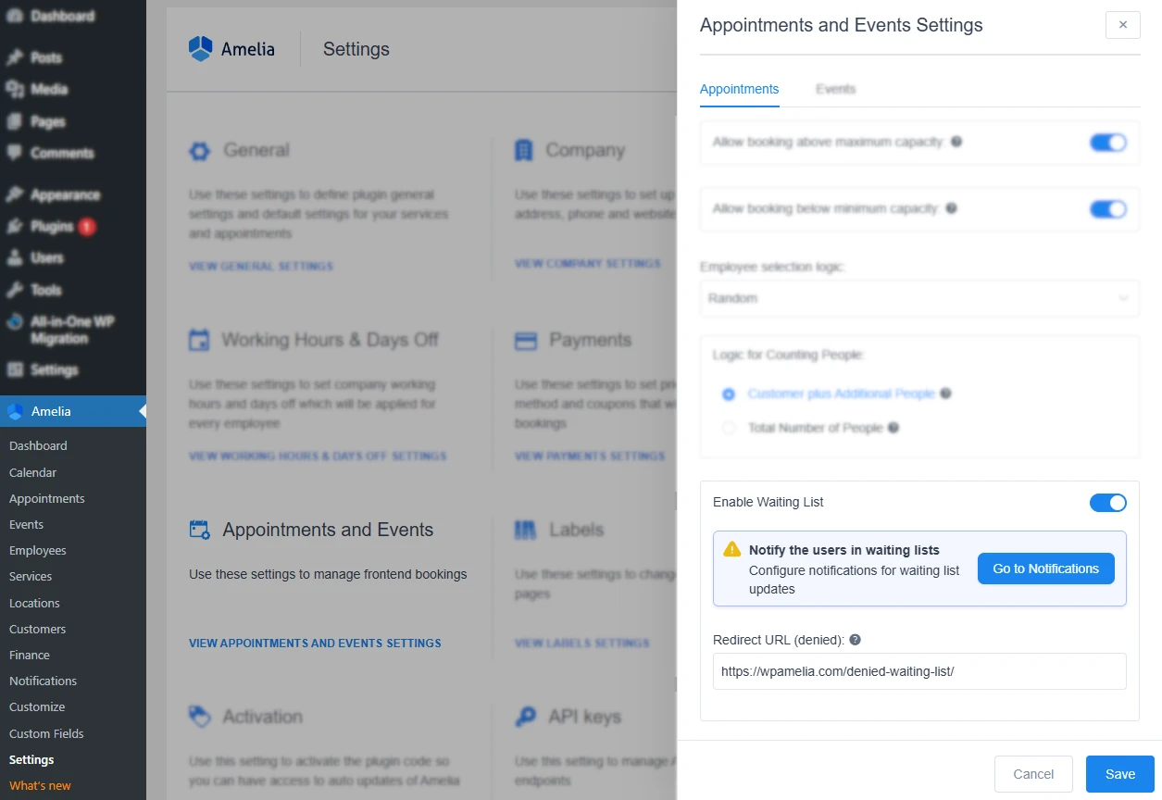Open the Employee selection logic dropdown
1162x800 pixels.
(918, 298)
